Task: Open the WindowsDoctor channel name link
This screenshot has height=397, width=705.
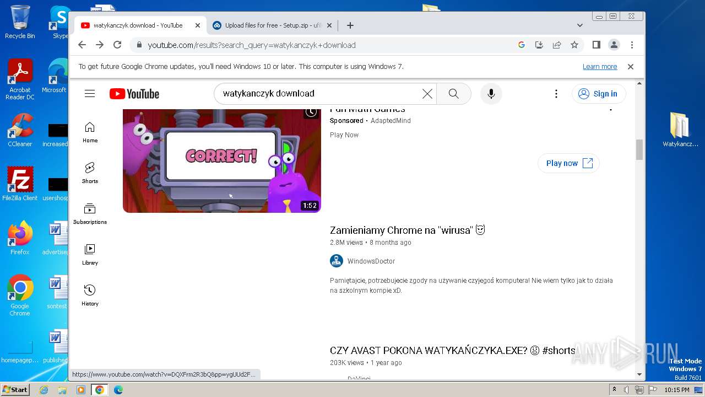Action: click(371, 261)
